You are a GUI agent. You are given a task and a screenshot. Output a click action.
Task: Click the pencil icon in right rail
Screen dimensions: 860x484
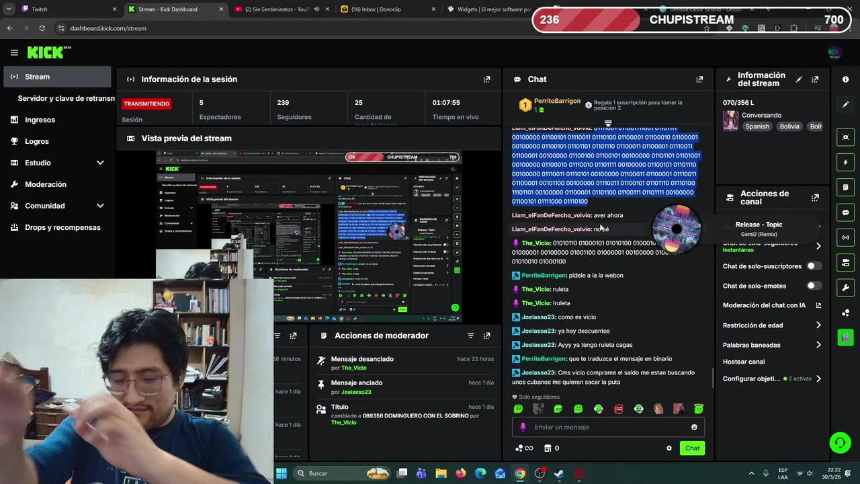[x=845, y=104]
